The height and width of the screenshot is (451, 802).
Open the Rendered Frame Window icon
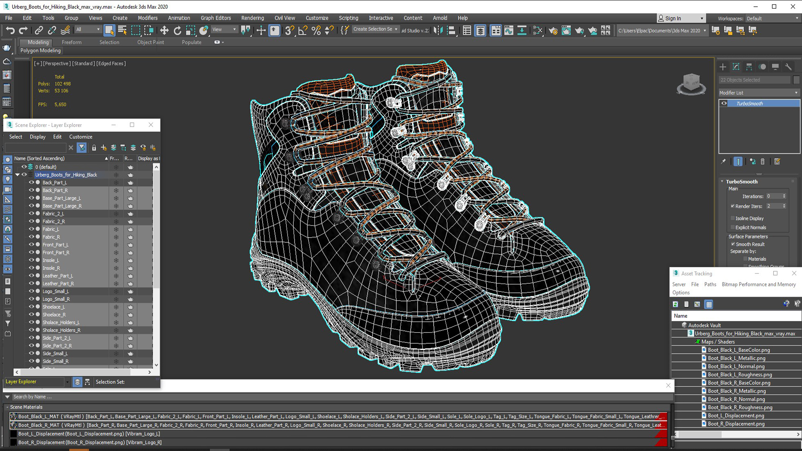[566, 30]
